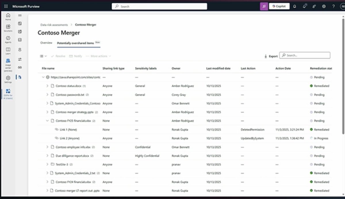Click the pen icon with badge in header
Viewport: 345px width, 199px height.
pyautogui.click(x=305, y=6)
